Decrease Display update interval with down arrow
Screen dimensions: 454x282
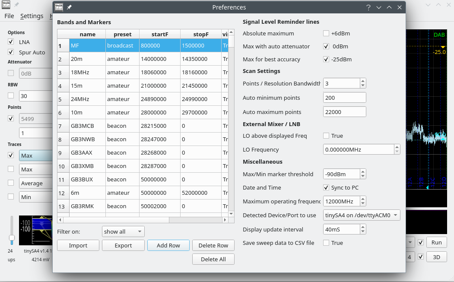pos(363,231)
